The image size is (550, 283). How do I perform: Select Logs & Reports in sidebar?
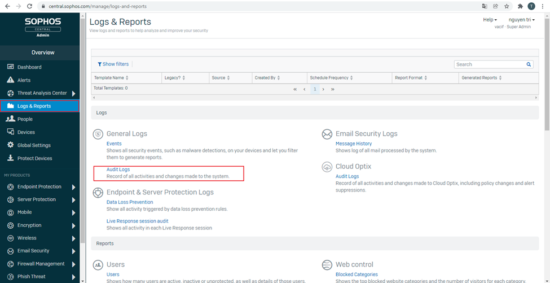[39, 106]
